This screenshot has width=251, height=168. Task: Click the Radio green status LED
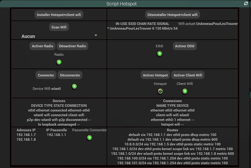click(59, 62)
